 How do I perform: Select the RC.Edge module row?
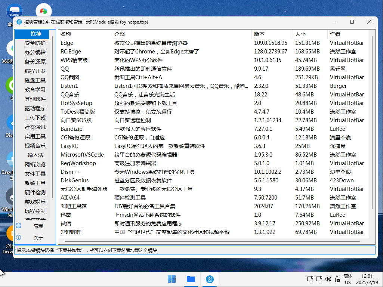coord(214,52)
